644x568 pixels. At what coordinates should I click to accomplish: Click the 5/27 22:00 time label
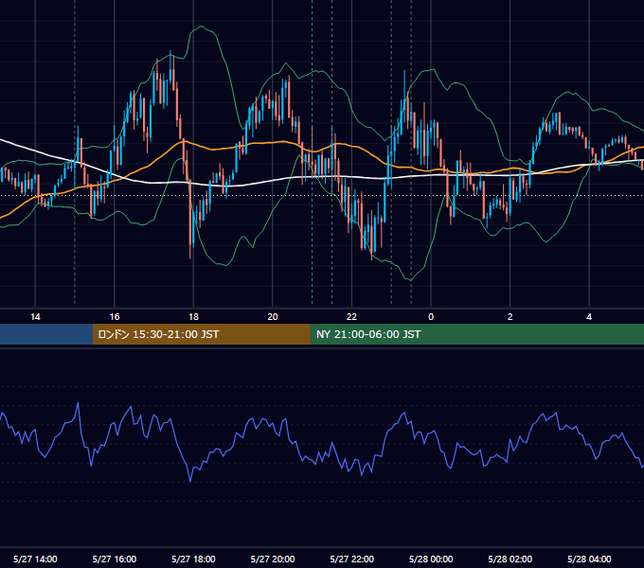pyautogui.click(x=352, y=559)
